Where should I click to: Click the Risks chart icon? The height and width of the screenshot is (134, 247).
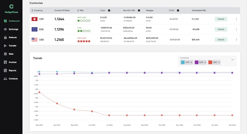pos(5,54)
